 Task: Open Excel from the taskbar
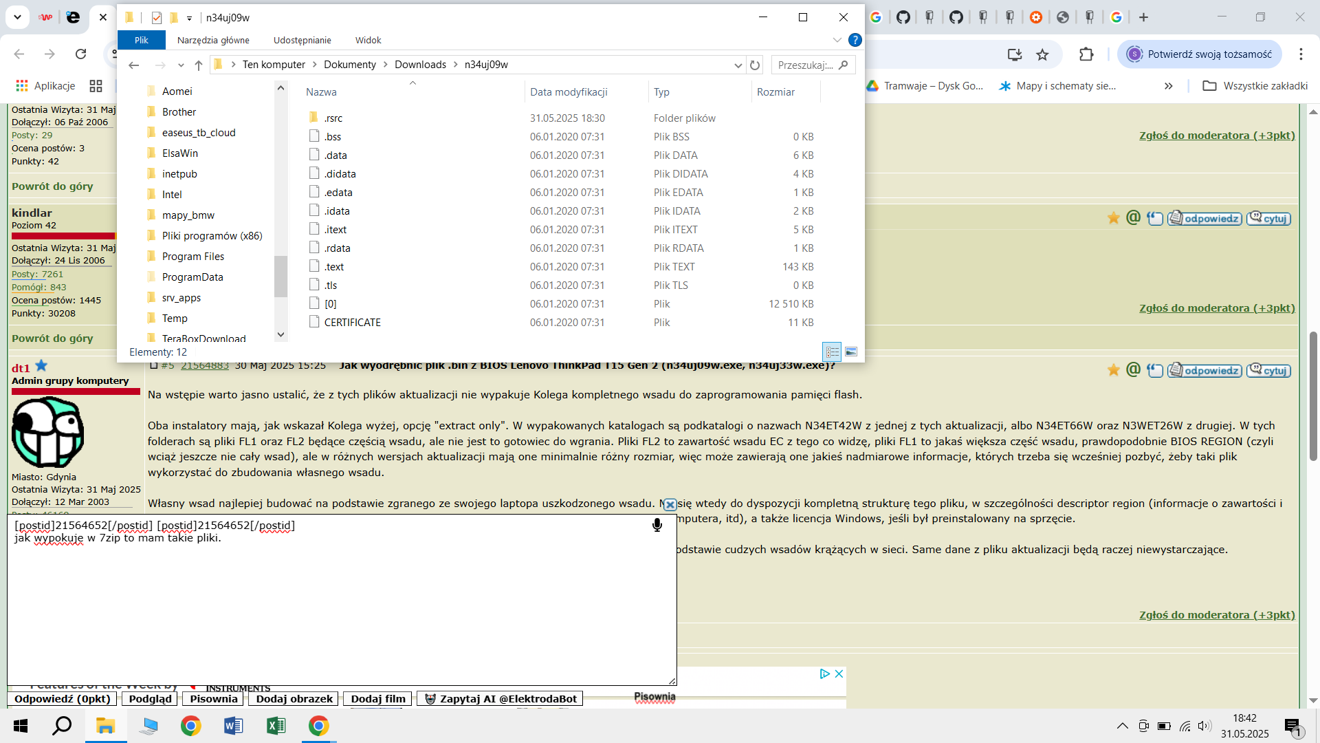276,726
